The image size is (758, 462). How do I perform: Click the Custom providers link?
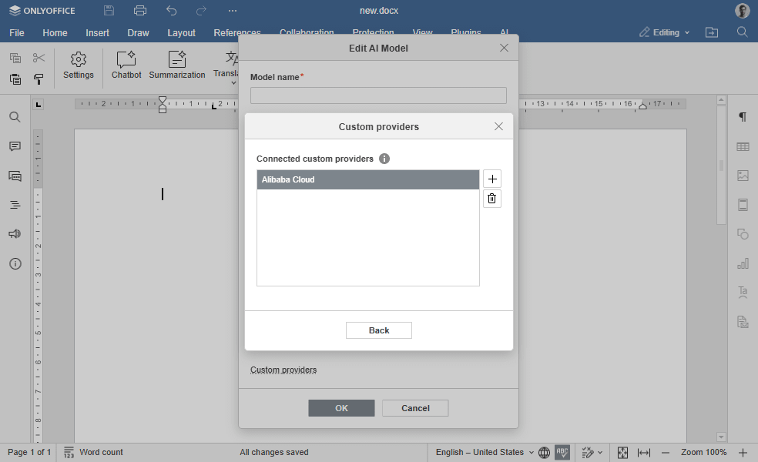click(283, 370)
